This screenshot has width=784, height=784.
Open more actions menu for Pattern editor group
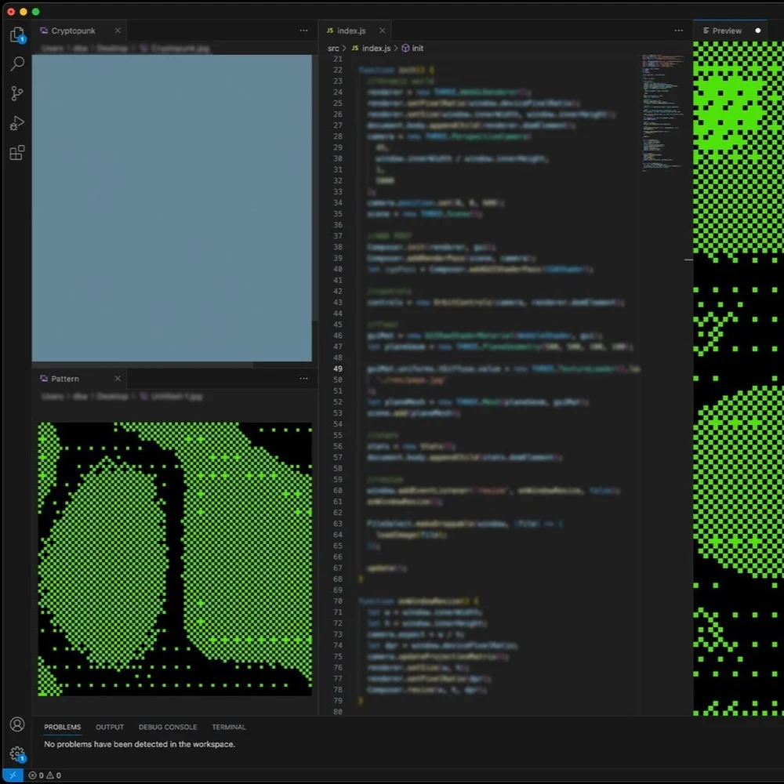pos(303,379)
